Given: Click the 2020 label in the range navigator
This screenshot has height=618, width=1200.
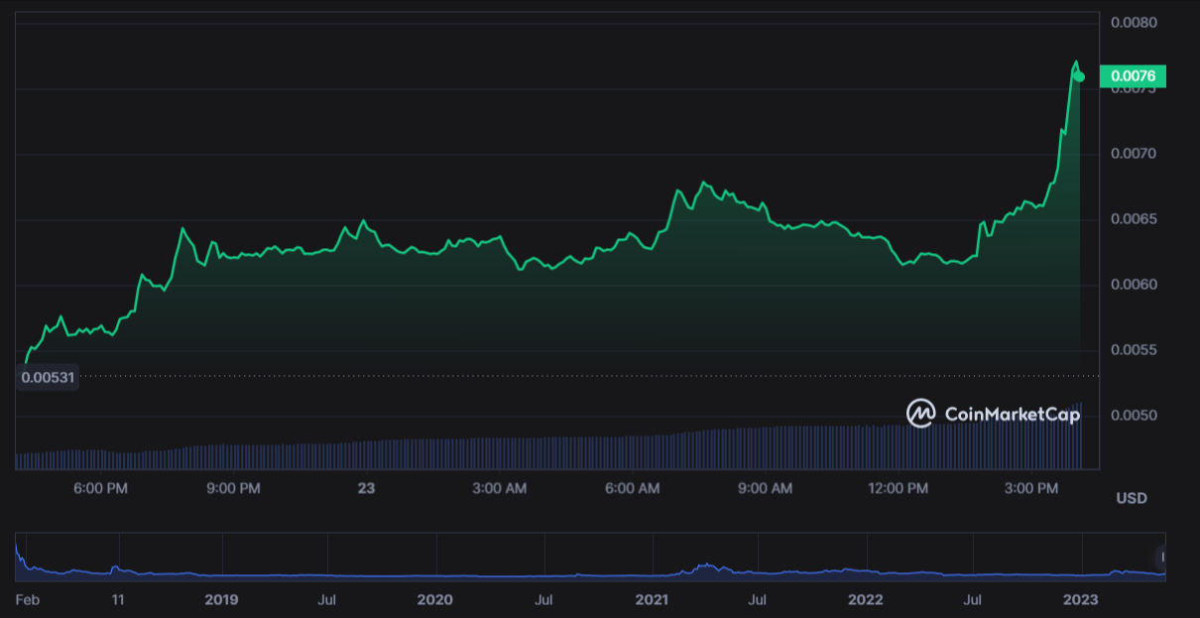Looking at the screenshot, I should point(434,600).
